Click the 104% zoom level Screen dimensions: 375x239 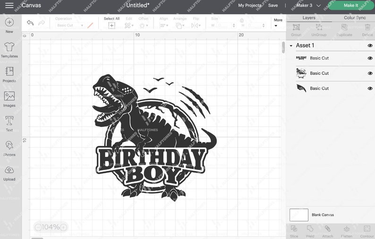[51, 227]
